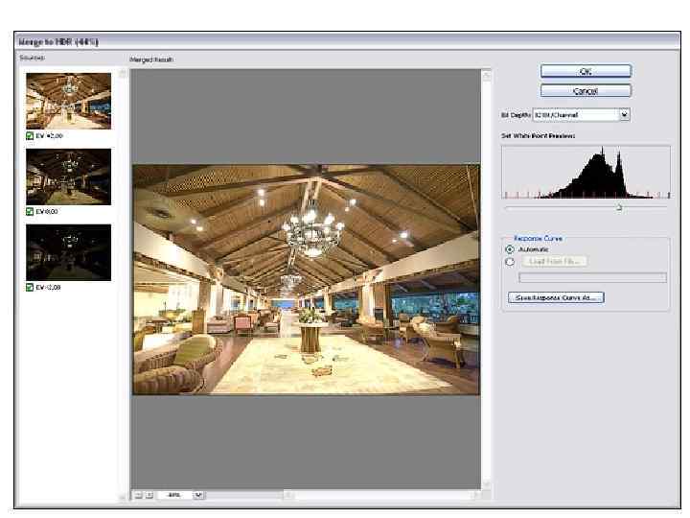Open the Bit Depth dropdown
Viewport: 690px width, 518px height.
[x=625, y=115]
